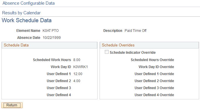
Task: Click the Work Day ID value 'K0WRK1'
Action: [x=81, y=67]
